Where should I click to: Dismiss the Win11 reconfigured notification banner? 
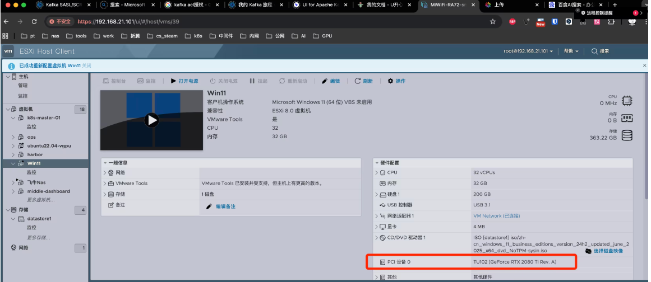(644, 65)
